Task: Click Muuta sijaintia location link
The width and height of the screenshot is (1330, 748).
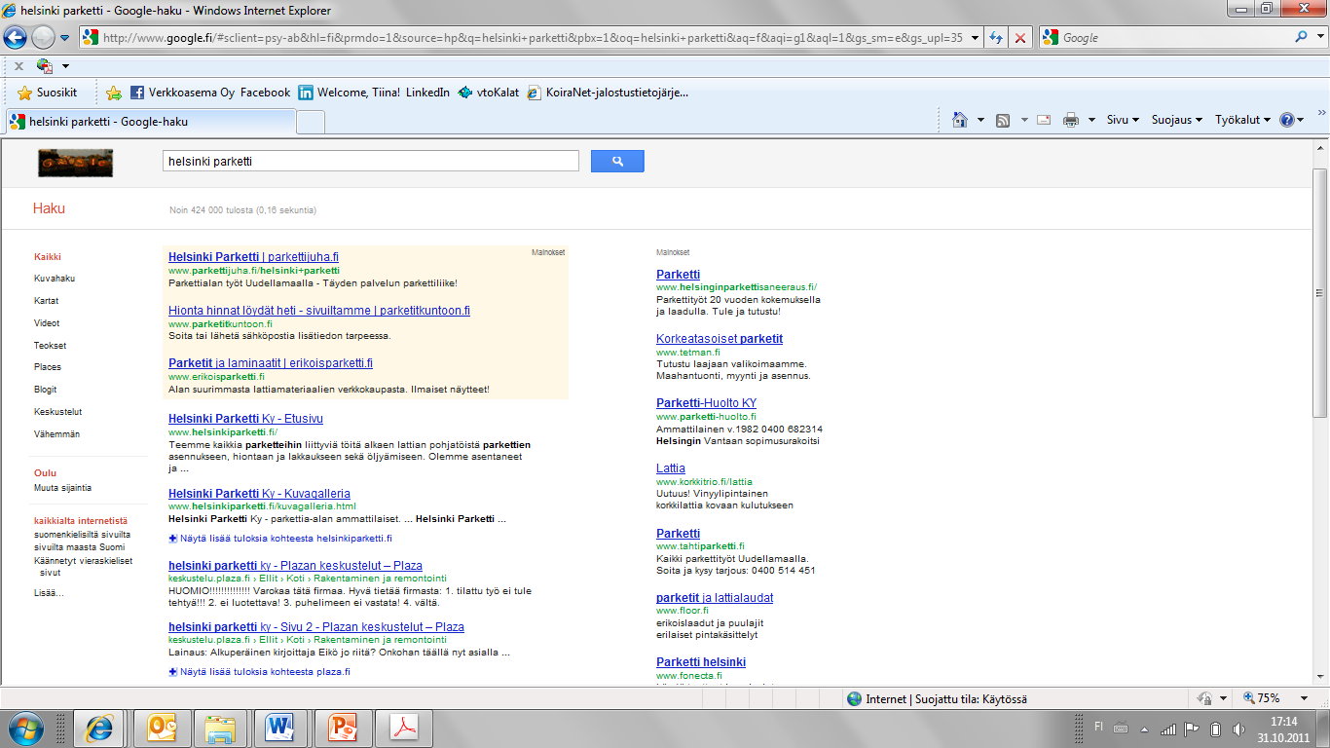Action: tap(62, 488)
